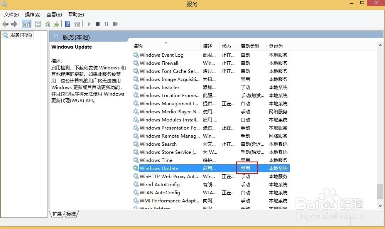This screenshot has height=229, width=385.
Task: Click the Windows Search gear icon
Action: (x=136, y=143)
